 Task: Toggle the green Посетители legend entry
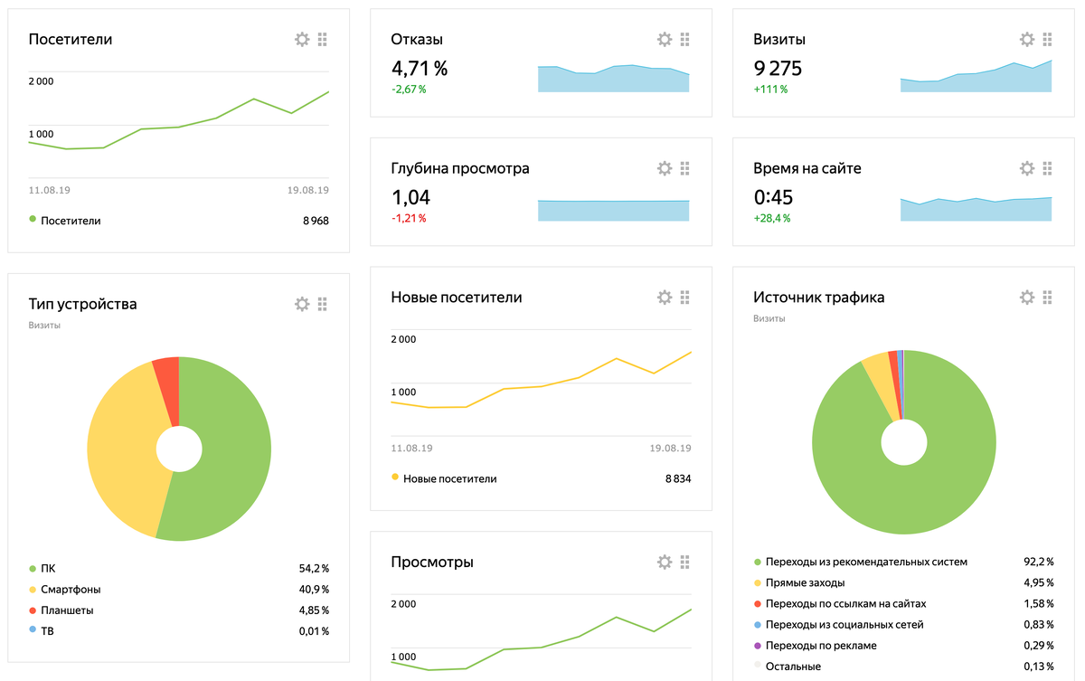pyautogui.click(x=65, y=220)
